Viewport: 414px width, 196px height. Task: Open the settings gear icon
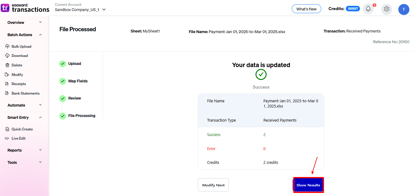[x=387, y=9]
